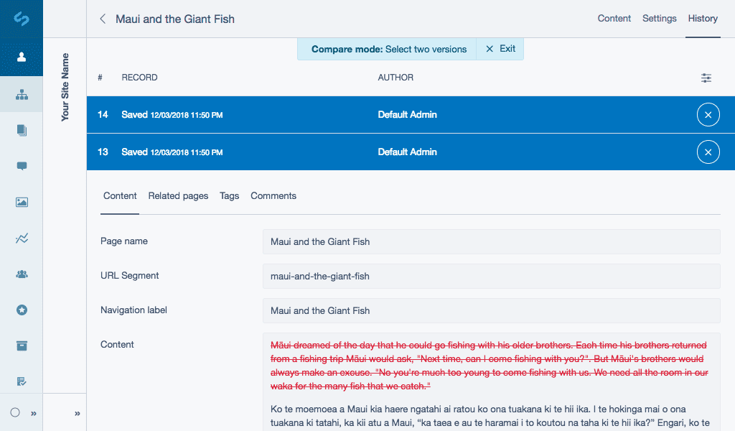Deselect version 14 with its X button
Image resolution: width=735 pixels, height=431 pixels.
pyautogui.click(x=708, y=115)
